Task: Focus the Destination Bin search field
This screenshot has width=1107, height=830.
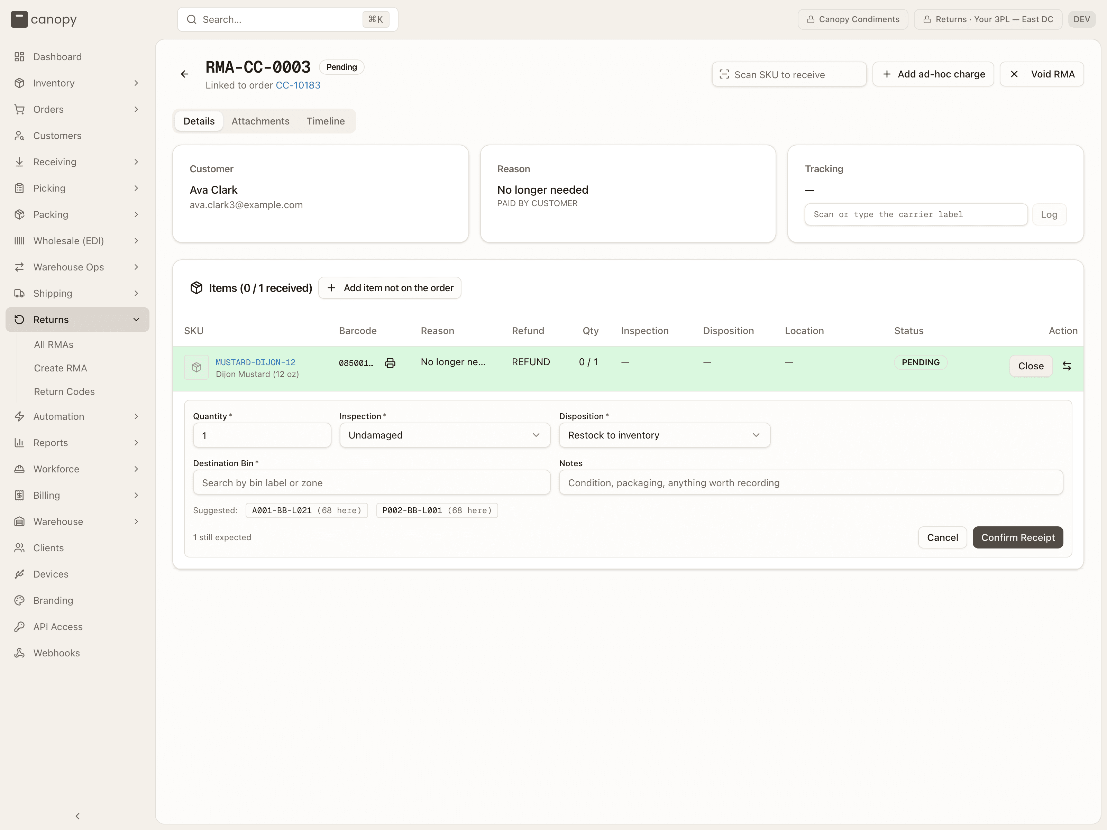Action: coord(371,483)
